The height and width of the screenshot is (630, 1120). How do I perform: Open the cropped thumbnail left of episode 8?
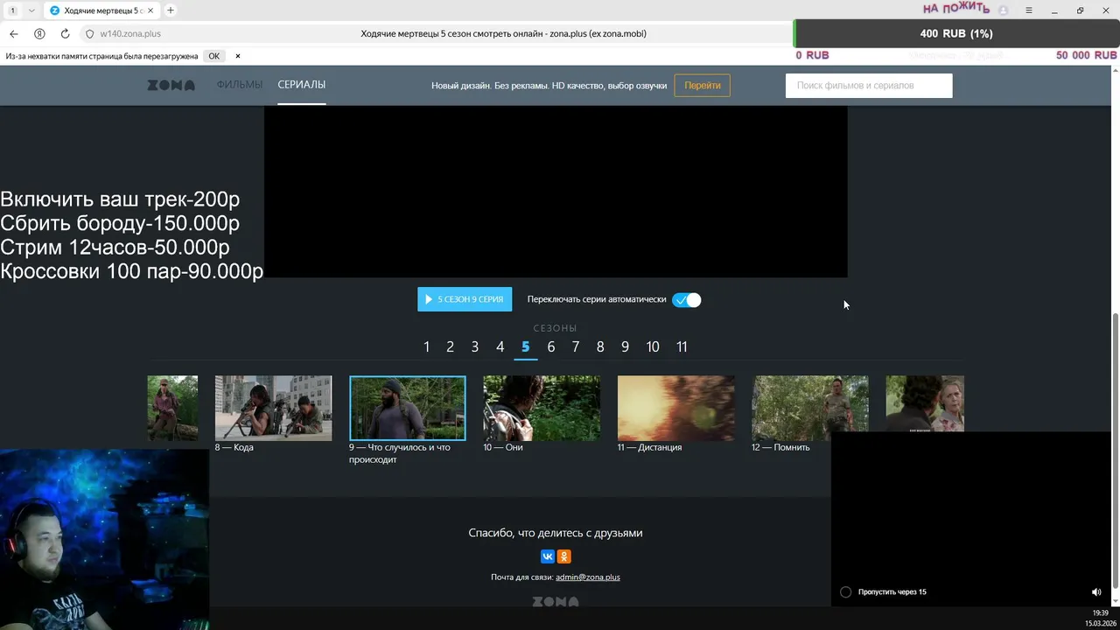(x=172, y=408)
